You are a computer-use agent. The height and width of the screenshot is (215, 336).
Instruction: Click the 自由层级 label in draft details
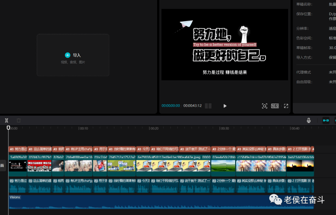304,82
